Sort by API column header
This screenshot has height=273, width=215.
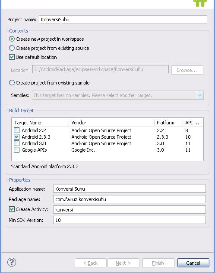[192, 123]
